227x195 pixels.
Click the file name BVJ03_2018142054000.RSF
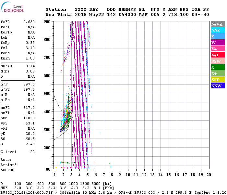pyautogui.click(x=27, y=193)
